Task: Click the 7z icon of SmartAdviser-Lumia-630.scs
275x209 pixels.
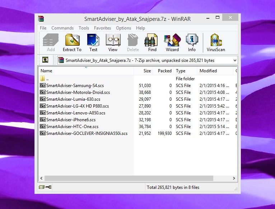Action: tap(43, 99)
